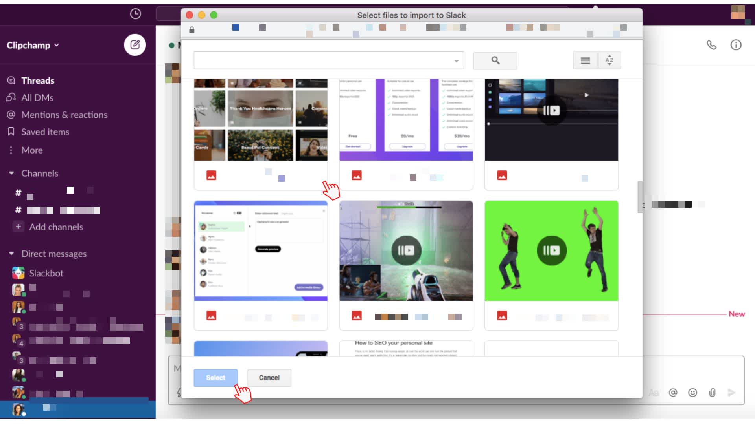
Task: Click the plus icon beside Add channels
Action: point(18,227)
